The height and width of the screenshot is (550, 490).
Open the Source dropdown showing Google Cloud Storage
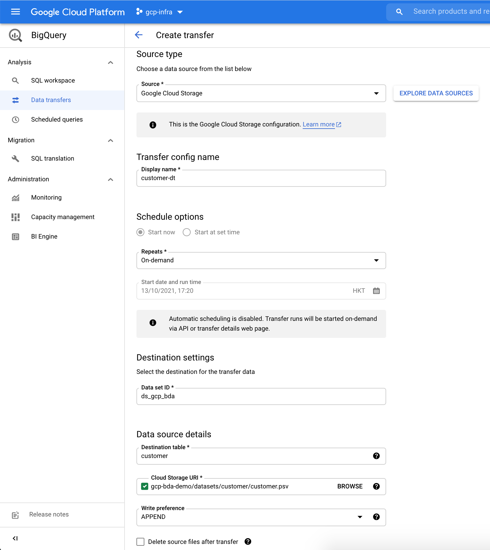pos(261,93)
